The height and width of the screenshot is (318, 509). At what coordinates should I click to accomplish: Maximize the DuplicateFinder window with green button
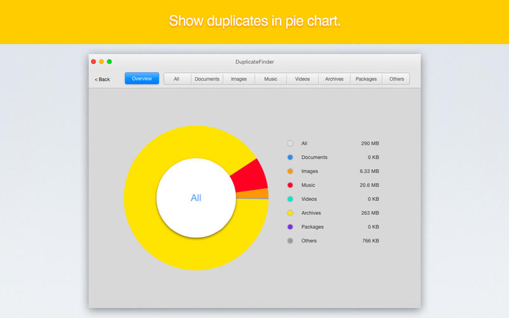point(109,62)
